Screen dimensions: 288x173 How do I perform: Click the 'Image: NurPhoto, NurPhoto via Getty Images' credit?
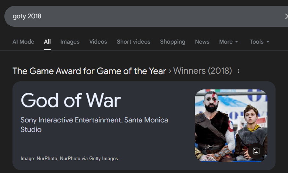point(69,158)
